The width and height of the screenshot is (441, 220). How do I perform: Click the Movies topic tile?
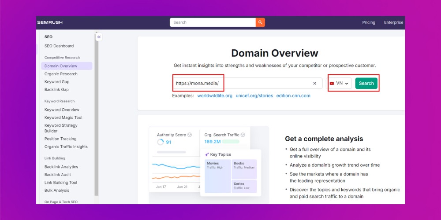click(x=218, y=176)
